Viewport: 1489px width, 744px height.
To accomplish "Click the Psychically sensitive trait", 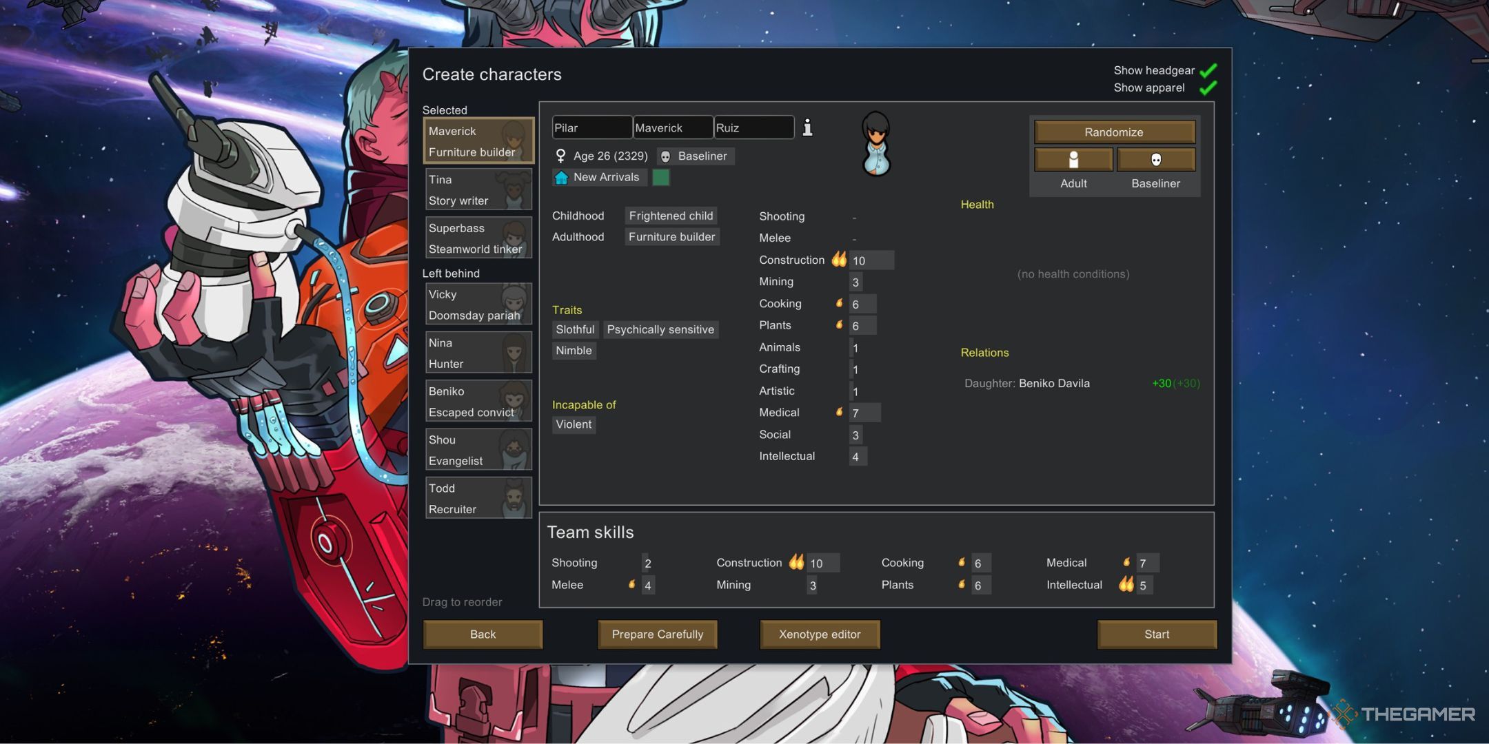I will tap(660, 329).
